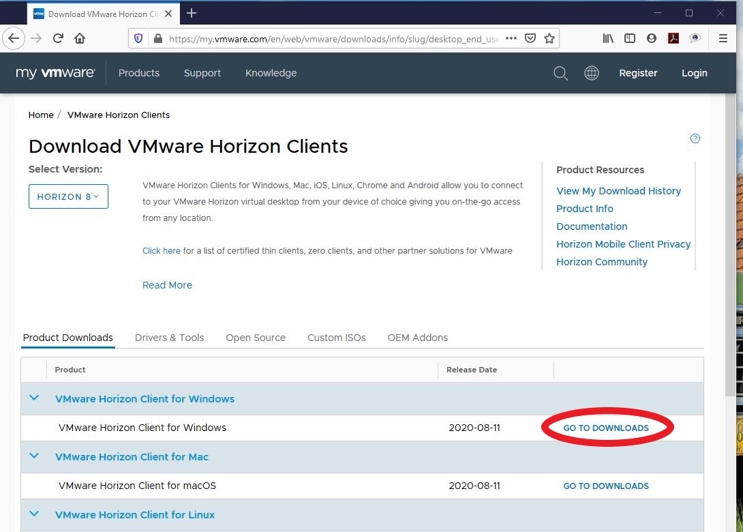Collapse VMware Horizon Client for Mac section
Viewport: 743px width, 532px height.
(x=35, y=456)
